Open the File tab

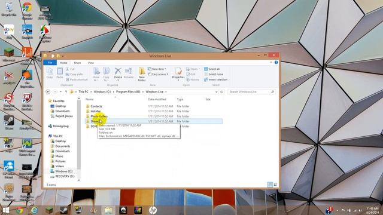pyautogui.click(x=50, y=63)
